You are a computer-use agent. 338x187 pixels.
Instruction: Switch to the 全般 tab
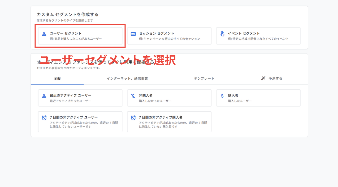(x=57, y=79)
